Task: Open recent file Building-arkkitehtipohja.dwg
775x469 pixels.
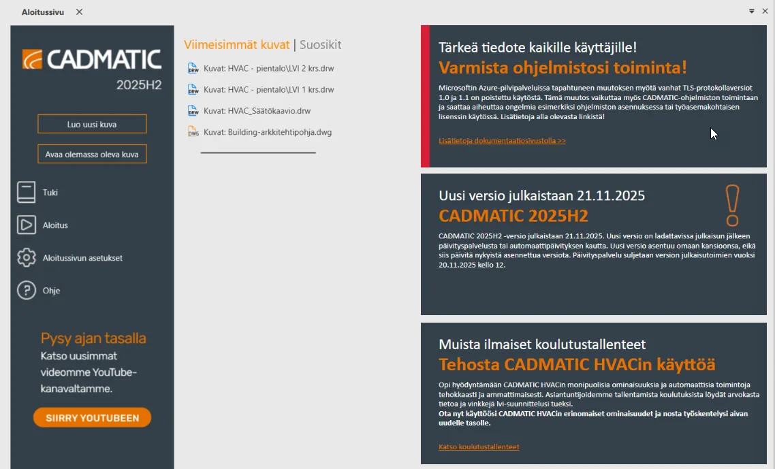Action: 267,132
